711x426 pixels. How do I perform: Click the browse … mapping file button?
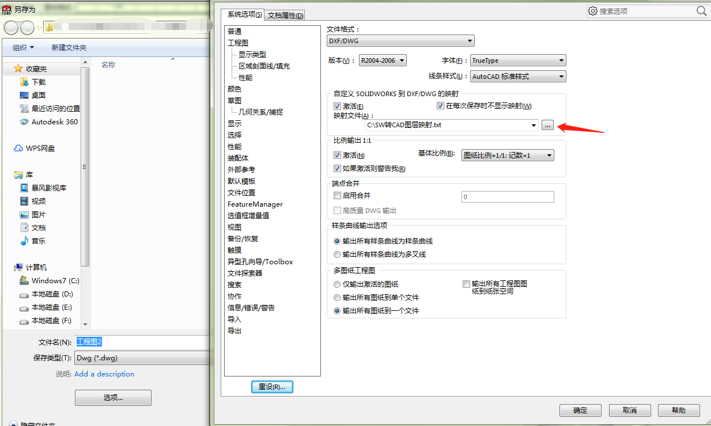(x=547, y=125)
